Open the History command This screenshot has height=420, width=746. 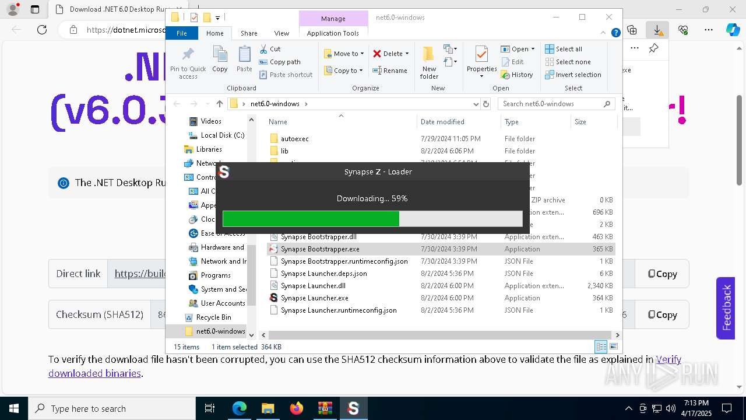517,75
